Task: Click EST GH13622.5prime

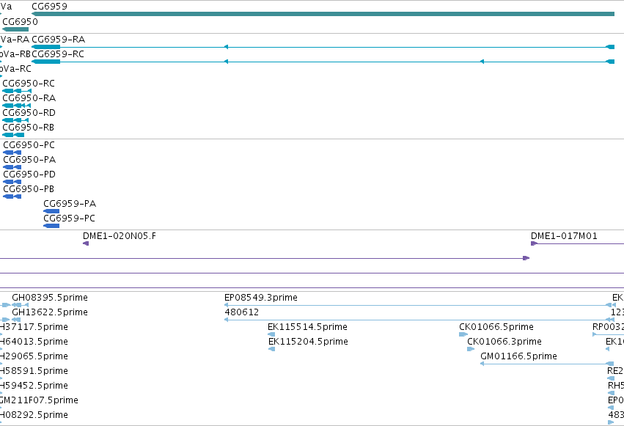Action: (50, 312)
